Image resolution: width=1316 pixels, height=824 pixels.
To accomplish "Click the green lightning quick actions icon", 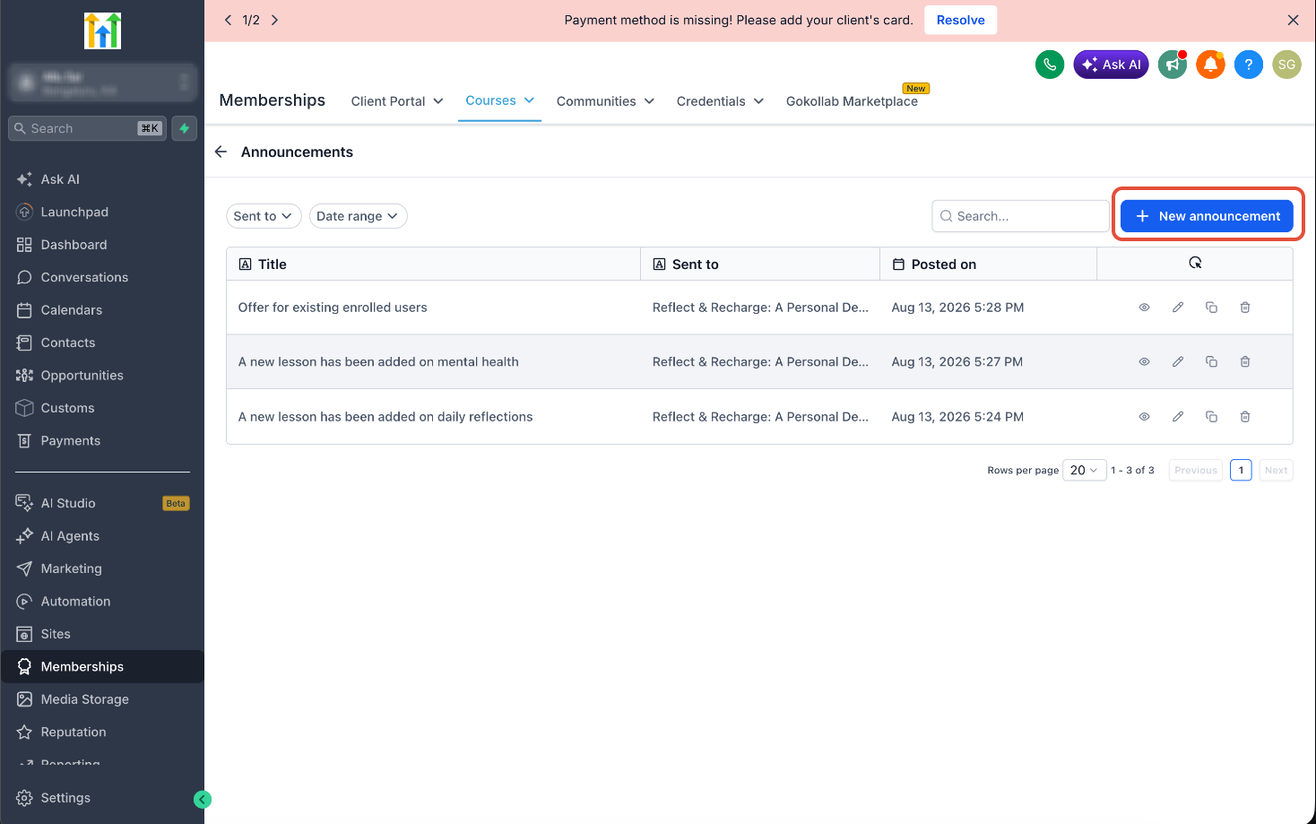I will pos(185,128).
